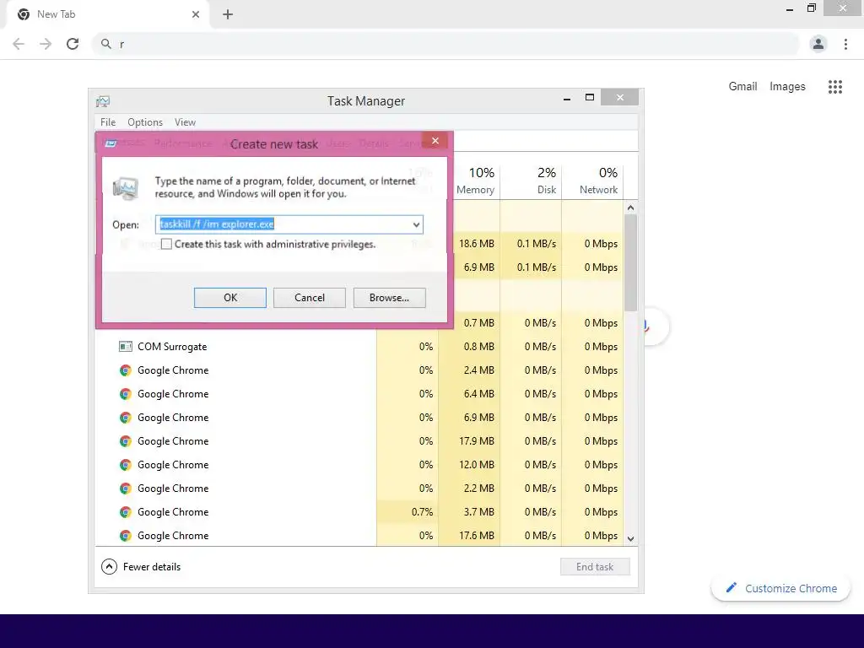864x648 pixels.
Task: Enable Create this task with administrative privileges
Action: [166, 244]
